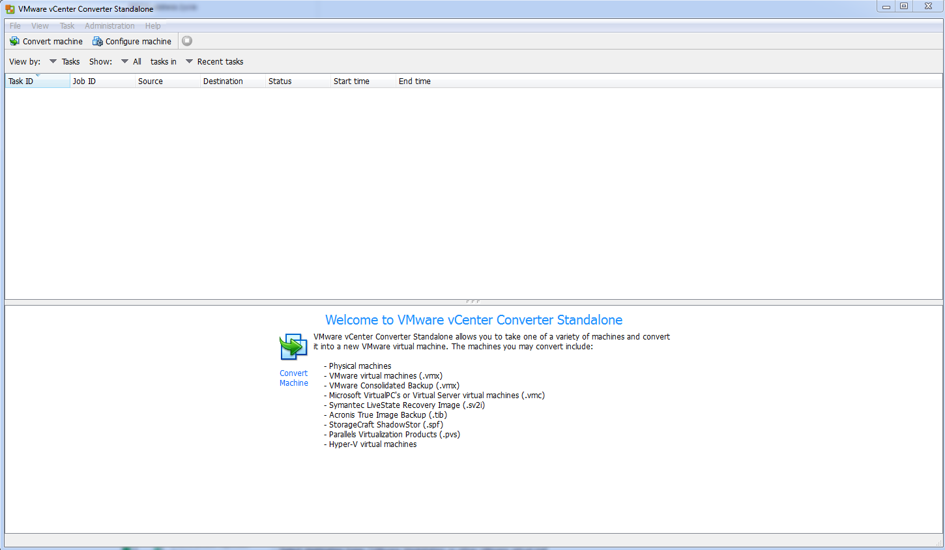The height and width of the screenshot is (550, 945).
Task: Click the large Convert Machine arrow icon
Action: point(293,347)
